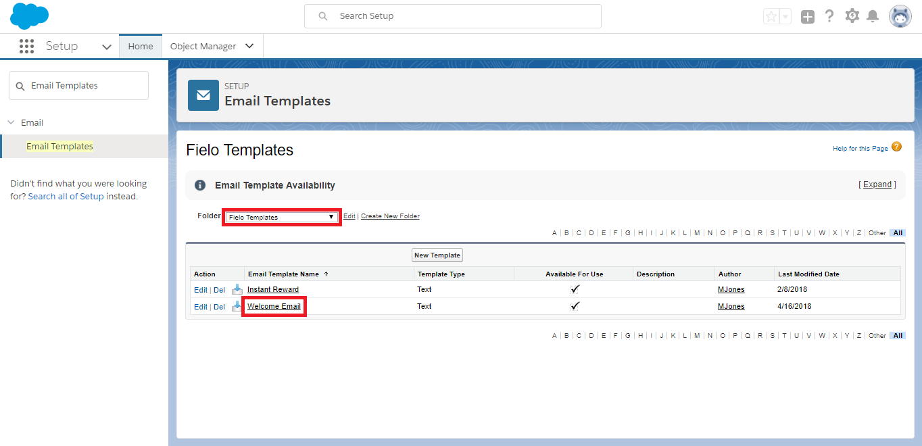Collapse the Email section in sidebar
Screen dimensions: 922x446
[x=11, y=122]
